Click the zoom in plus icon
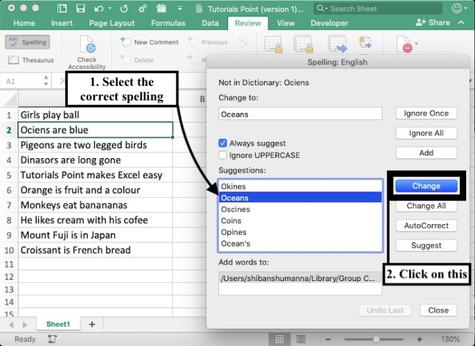Image resolution: width=475 pixels, height=346 pixels. coord(419,339)
